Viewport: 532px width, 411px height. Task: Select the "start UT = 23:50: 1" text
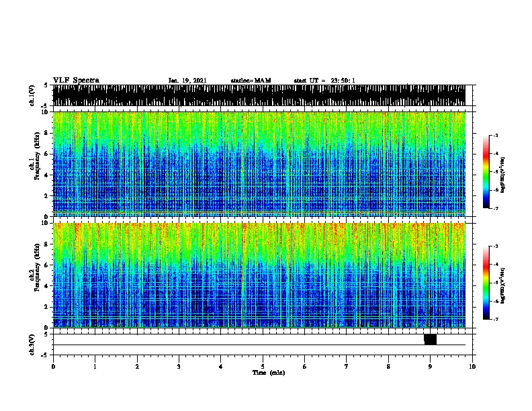pos(324,81)
